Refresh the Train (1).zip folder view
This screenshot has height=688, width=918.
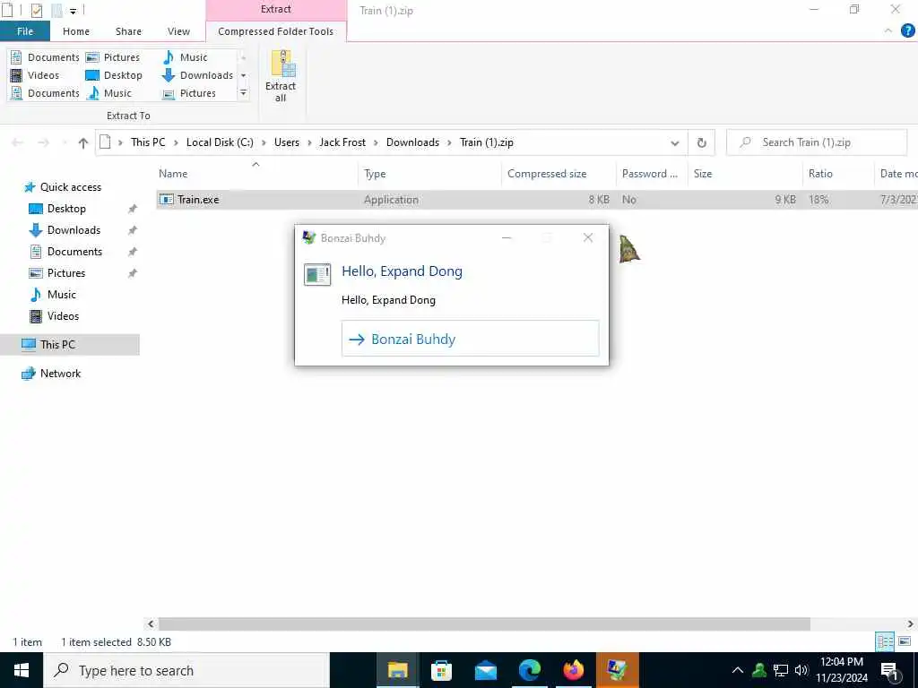701,142
